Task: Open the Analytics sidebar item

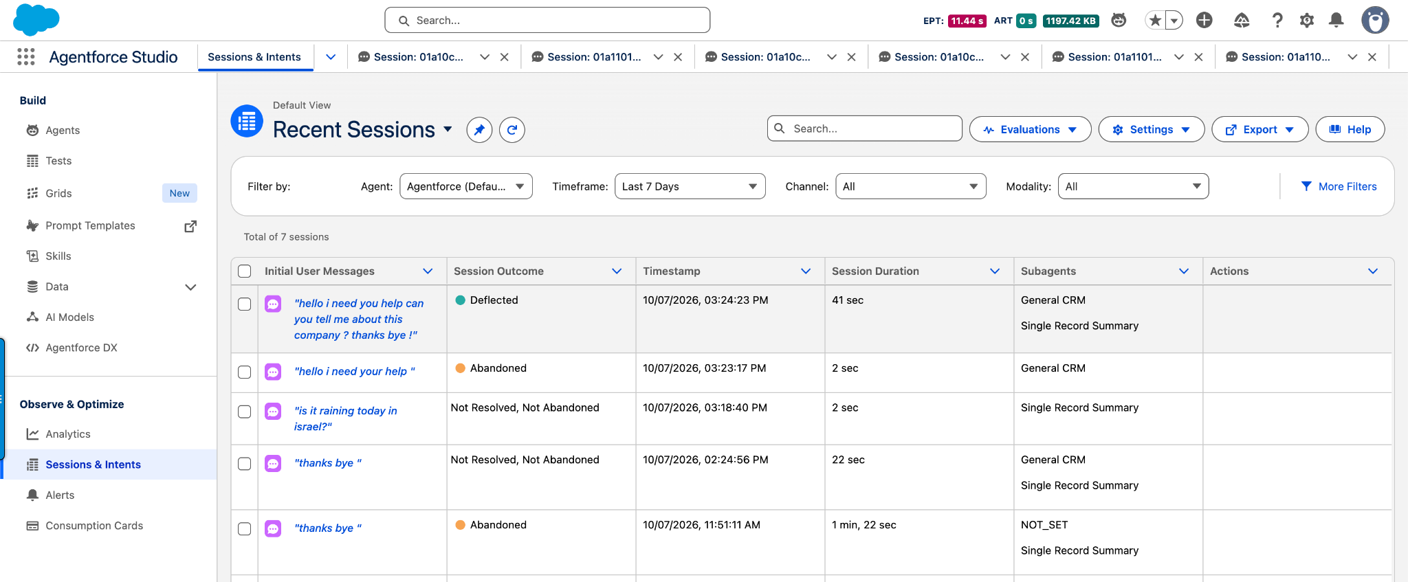Action: [x=68, y=434]
